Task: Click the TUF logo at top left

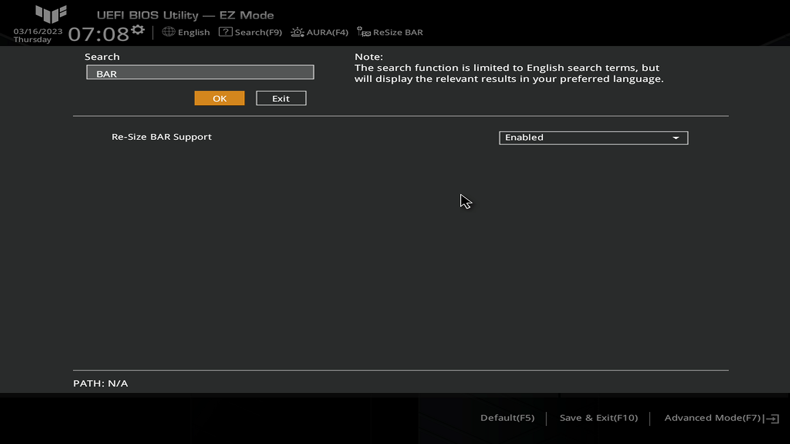Action: tap(51, 14)
